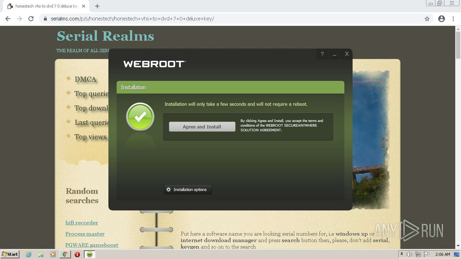Click the taskbar clock 2:06 AM
Screen dimensions: 461x259
pyautogui.click(x=443, y=254)
